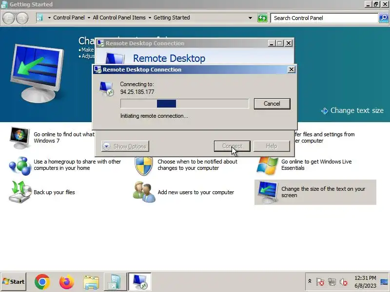
Task: Open the clock showing 12:31 PM
Action: (365, 282)
